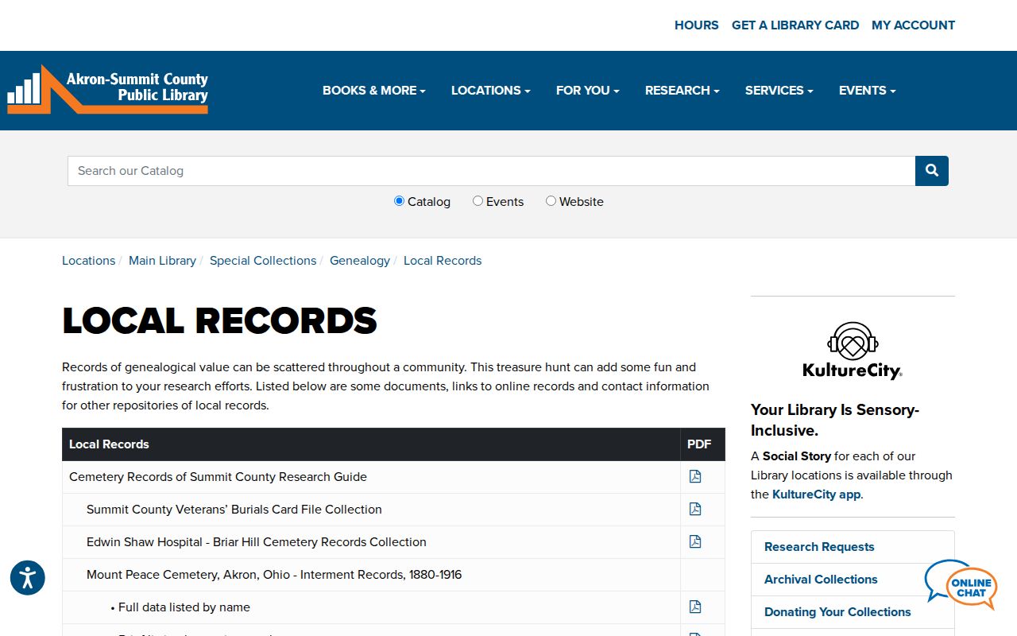
Task: Expand the Books & More menu
Action: pos(374,91)
